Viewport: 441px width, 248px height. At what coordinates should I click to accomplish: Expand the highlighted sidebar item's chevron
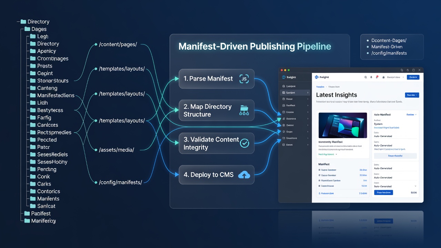[x=308, y=93]
